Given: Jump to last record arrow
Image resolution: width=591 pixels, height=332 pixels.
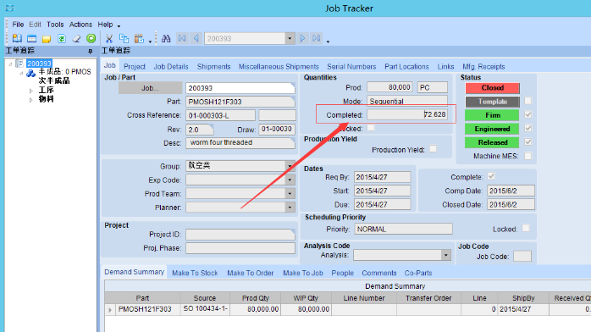Looking at the screenshot, I should [x=316, y=38].
